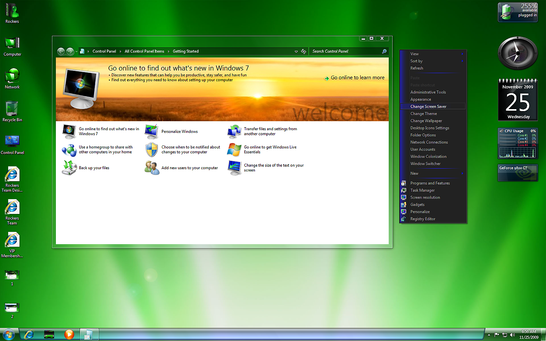The image size is (546, 341).
Task: Open Registry Editor from context menu
Action: [x=433, y=219]
